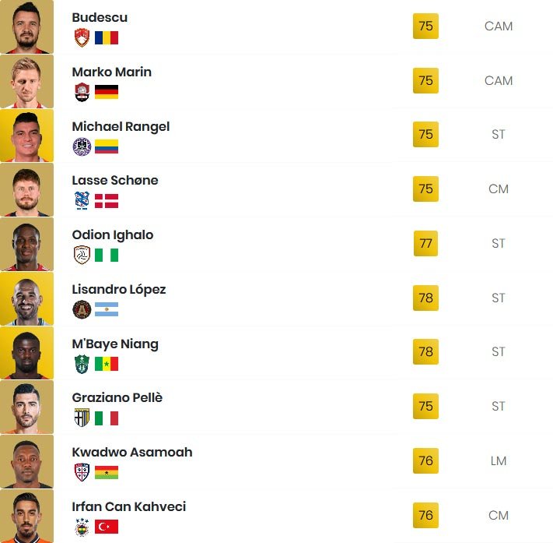This screenshot has width=553, height=543.
Task: Click M'Baye Niang's player photo thumbnail
Action: click(x=26, y=353)
